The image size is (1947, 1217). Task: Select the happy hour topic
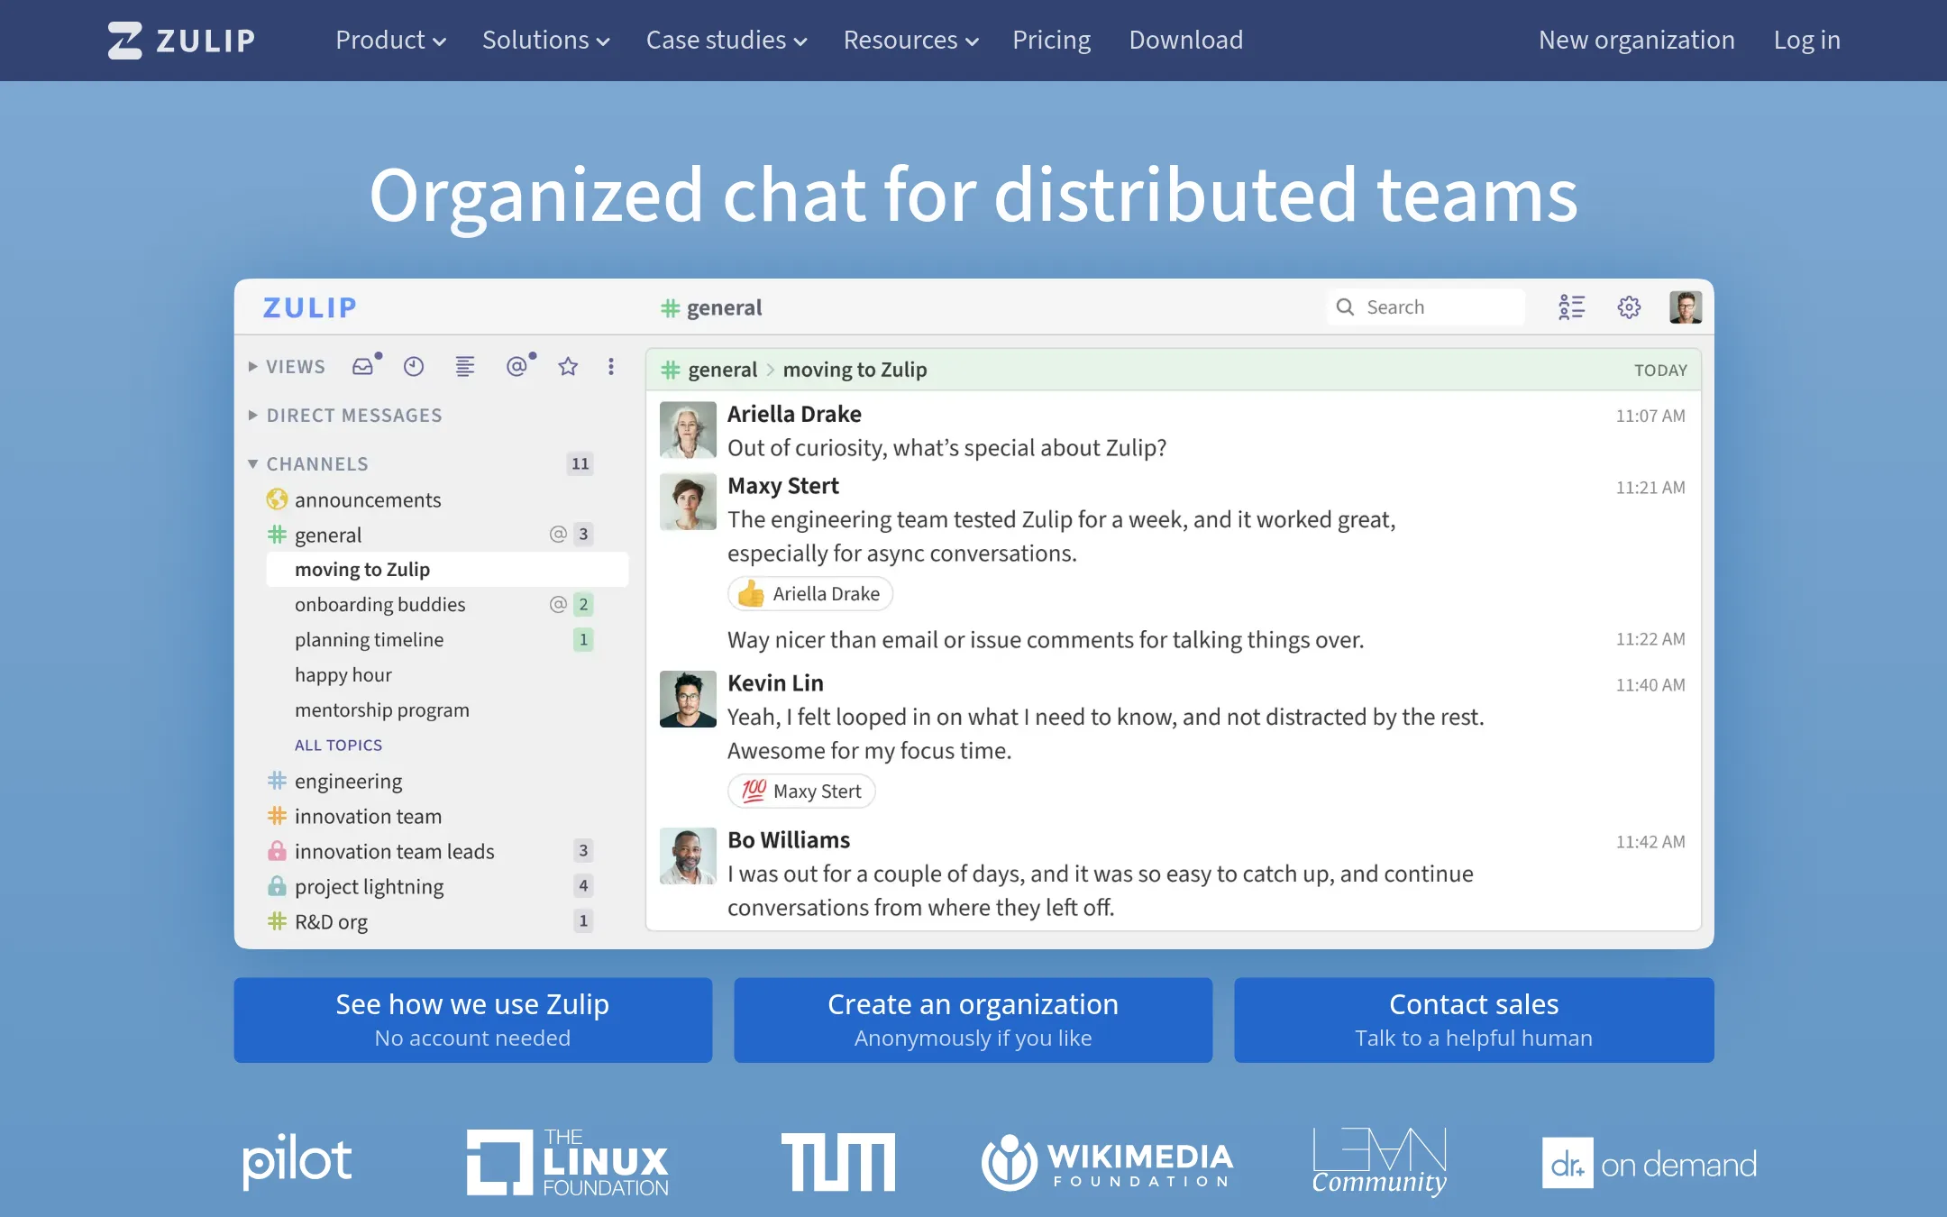coord(343,675)
